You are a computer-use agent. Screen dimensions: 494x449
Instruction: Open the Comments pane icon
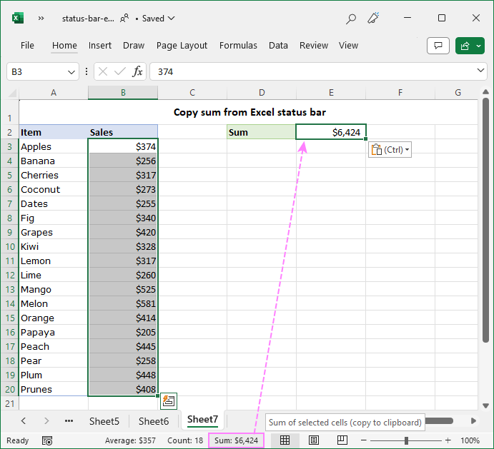click(438, 46)
